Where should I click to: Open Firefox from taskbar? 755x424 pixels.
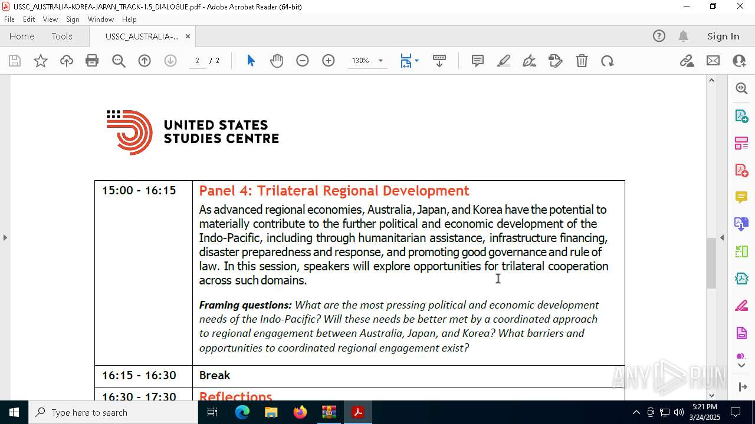click(x=300, y=412)
